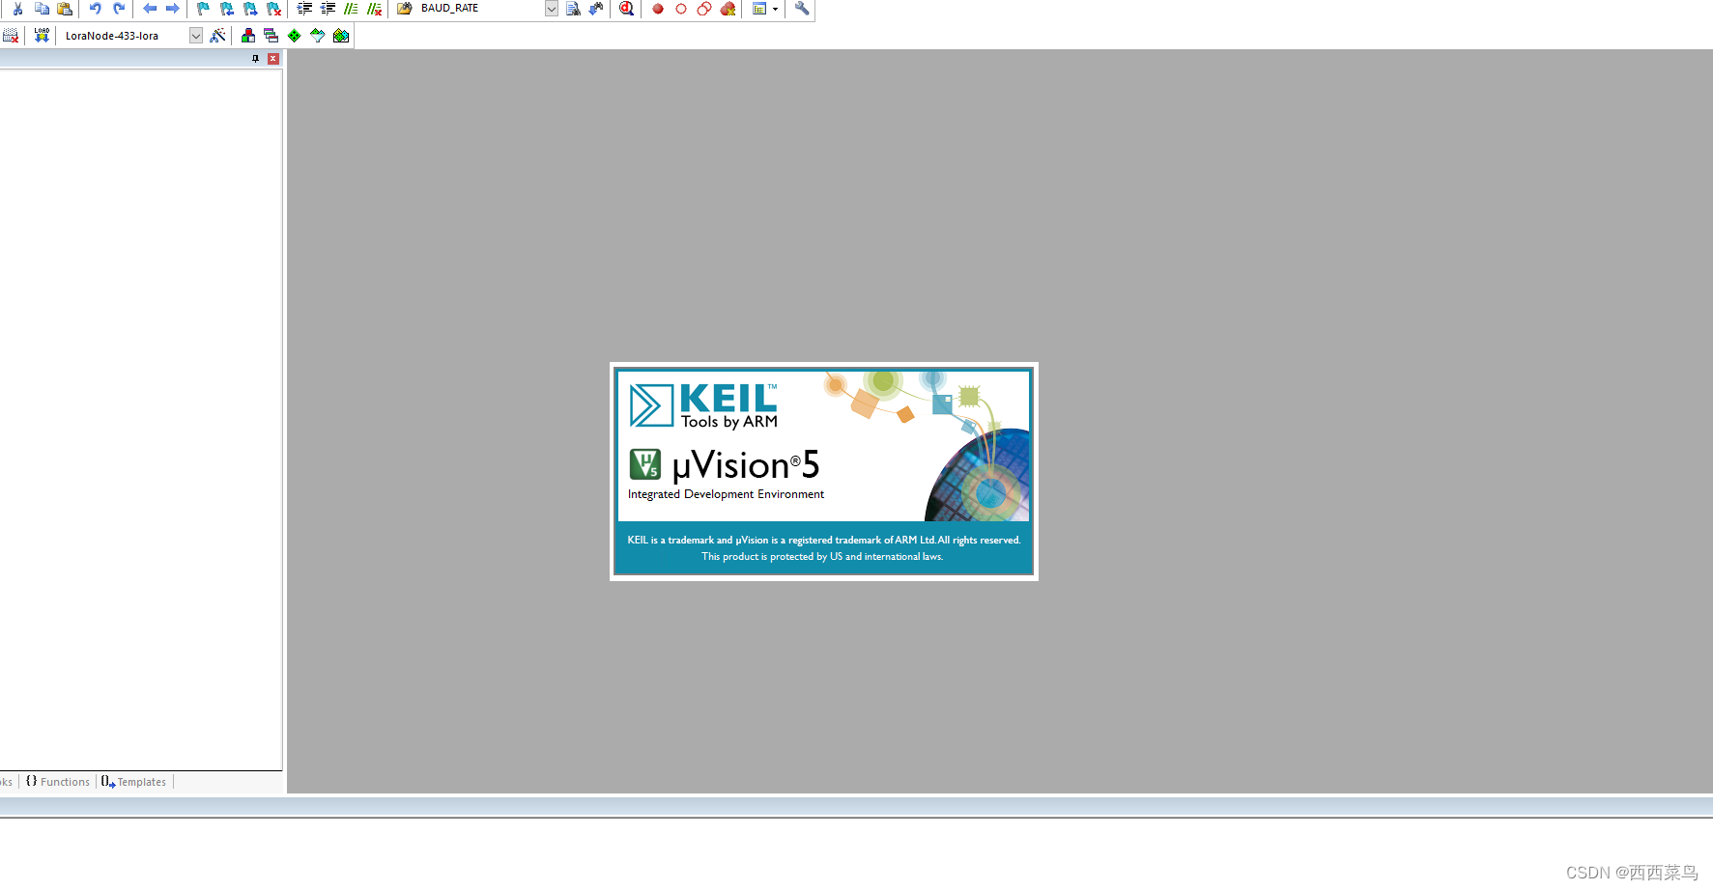Viewport: 1713px width, 890px height.
Task: Undo the last edit
Action: click(95, 9)
